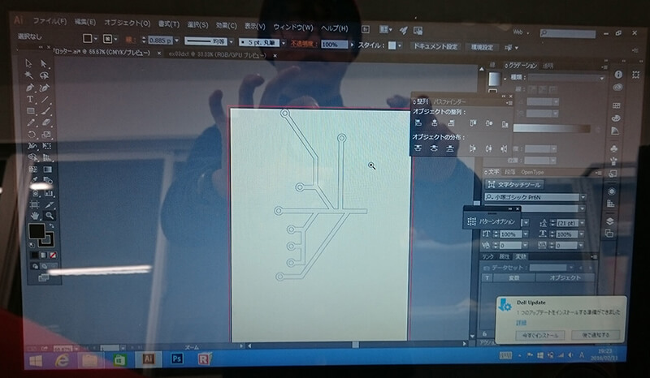The width and height of the screenshot is (650, 378).
Task: Select the Gradient tool in toolbox
Action: pos(48,170)
